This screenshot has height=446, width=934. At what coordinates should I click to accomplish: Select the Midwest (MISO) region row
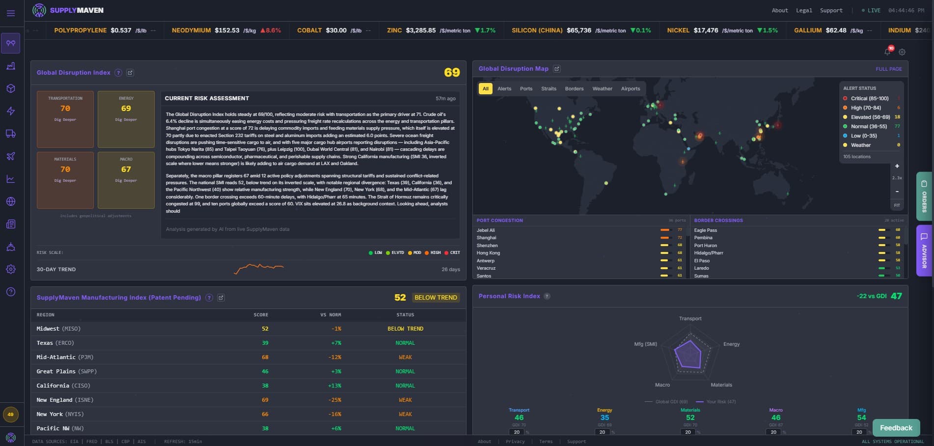pos(248,329)
